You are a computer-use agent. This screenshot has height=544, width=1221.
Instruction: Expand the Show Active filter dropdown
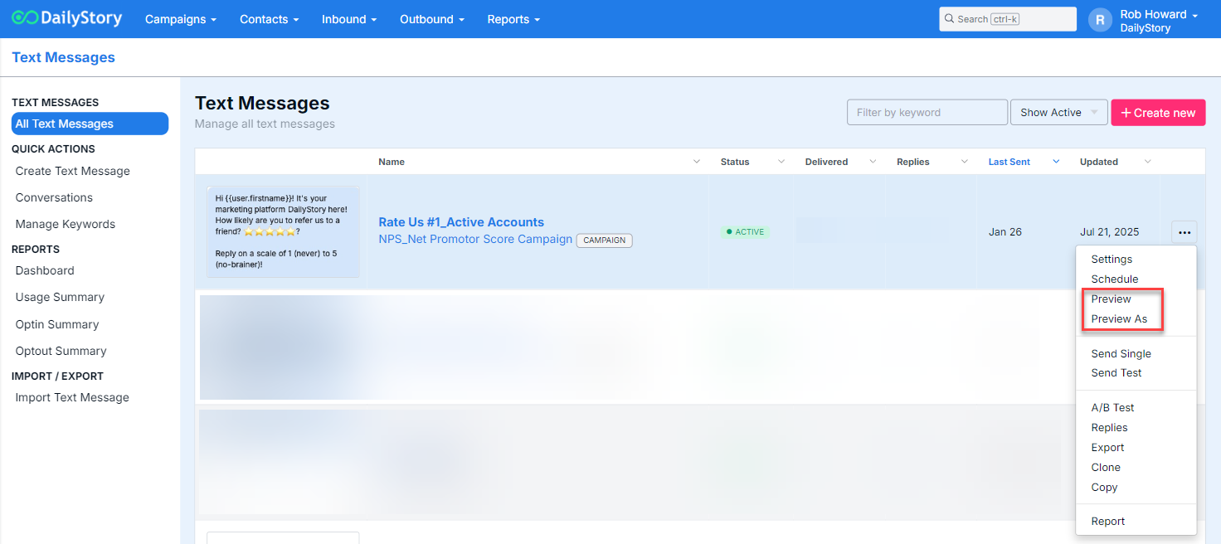[1058, 113]
